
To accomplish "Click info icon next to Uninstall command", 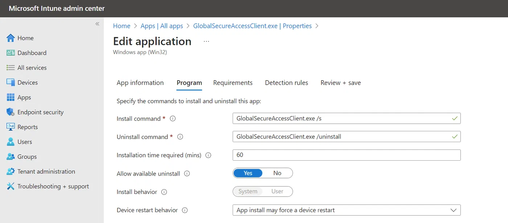I will point(180,137).
